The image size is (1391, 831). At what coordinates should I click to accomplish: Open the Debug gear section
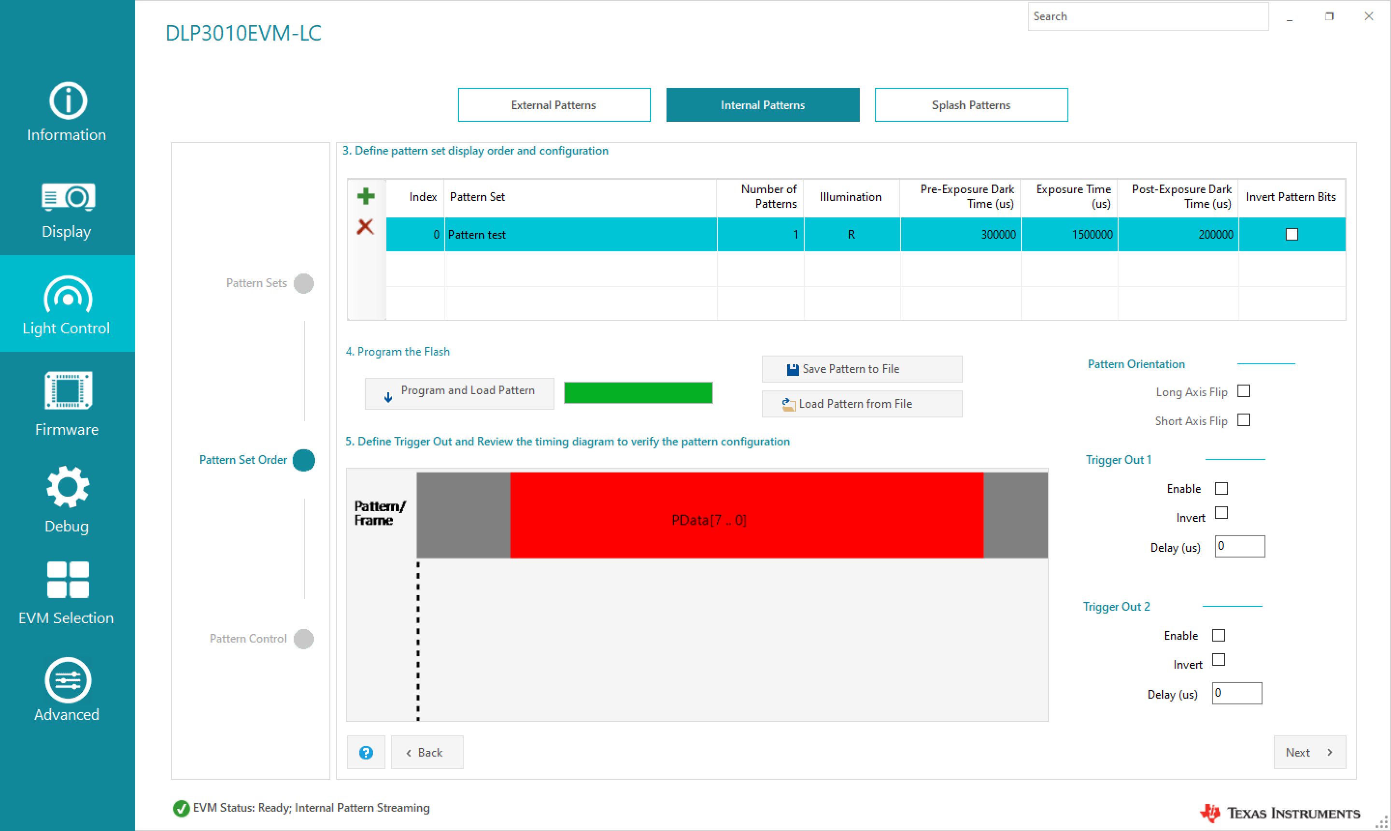coord(67,500)
